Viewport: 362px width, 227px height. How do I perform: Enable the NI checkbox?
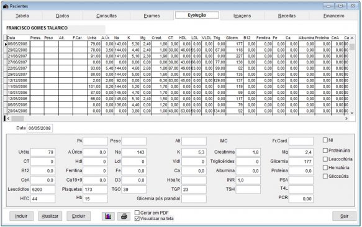(x=325, y=140)
